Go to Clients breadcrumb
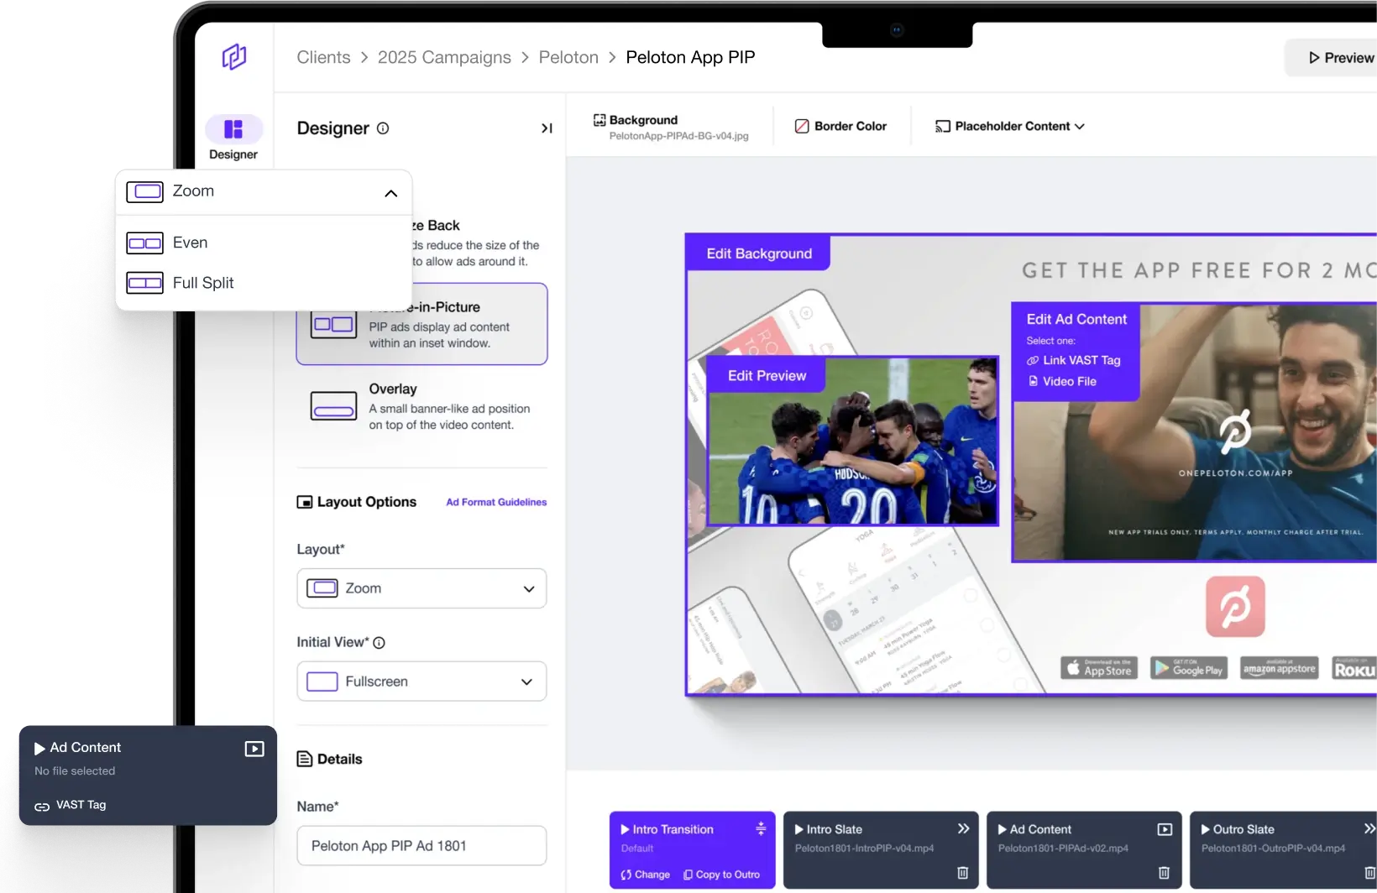 [x=323, y=57]
